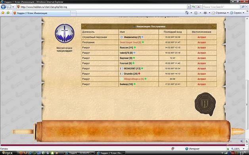
Task: Open the Favorites Center star icon
Action: 3,13
